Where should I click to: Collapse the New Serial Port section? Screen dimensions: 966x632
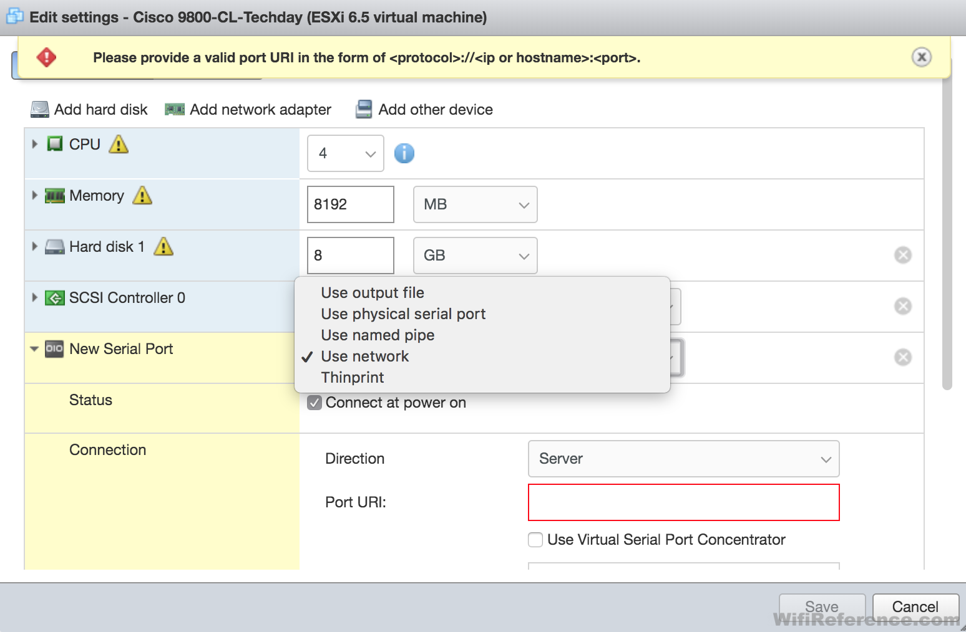pyautogui.click(x=33, y=349)
